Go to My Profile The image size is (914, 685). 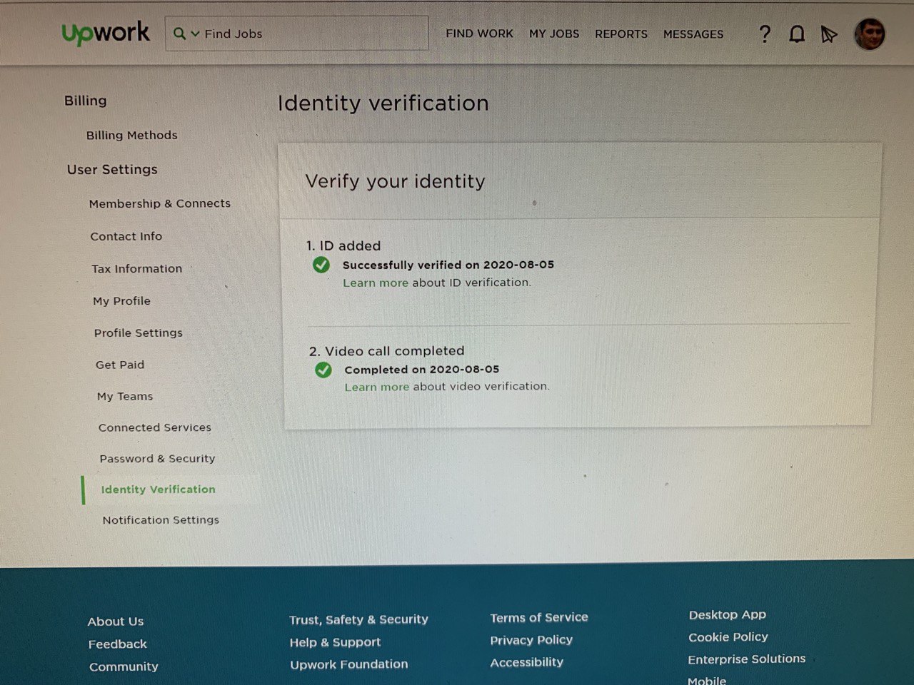(x=122, y=300)
